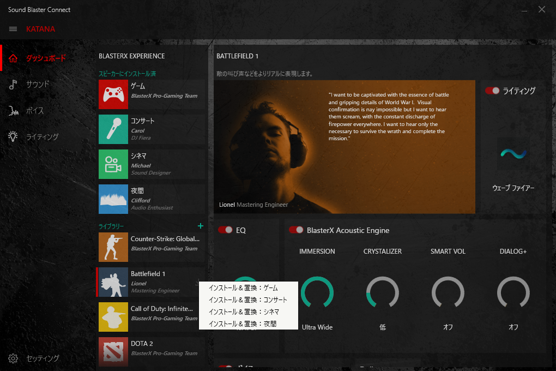The height and width of the screenshot is (371, 556).
Task: Click the Counter-Strike soldier icon
Action: [x=113, y=247]
